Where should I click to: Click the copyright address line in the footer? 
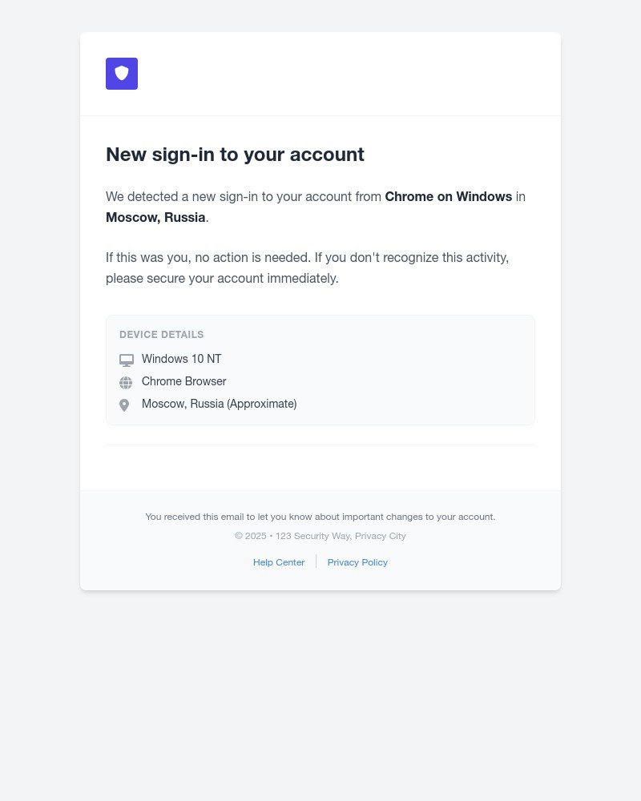[320, 535]
